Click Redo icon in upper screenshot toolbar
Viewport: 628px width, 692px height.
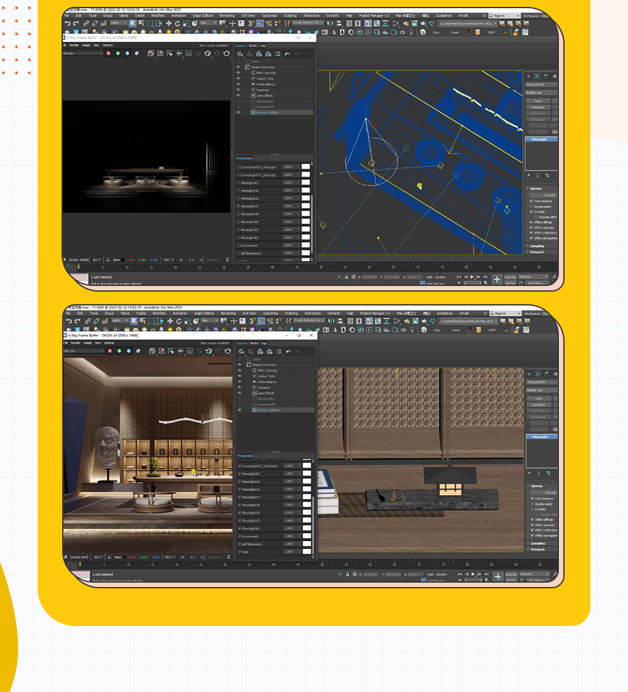[x=76, y=23]
